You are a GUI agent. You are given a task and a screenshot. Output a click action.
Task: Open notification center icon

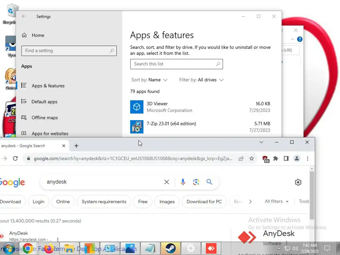coord(327,248)
